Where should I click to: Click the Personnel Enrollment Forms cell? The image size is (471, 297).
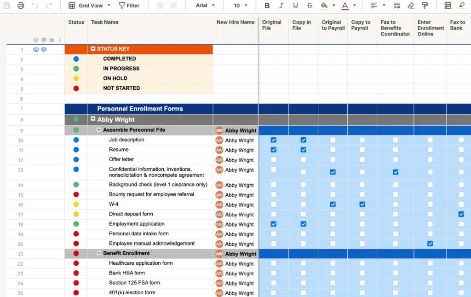150,109
